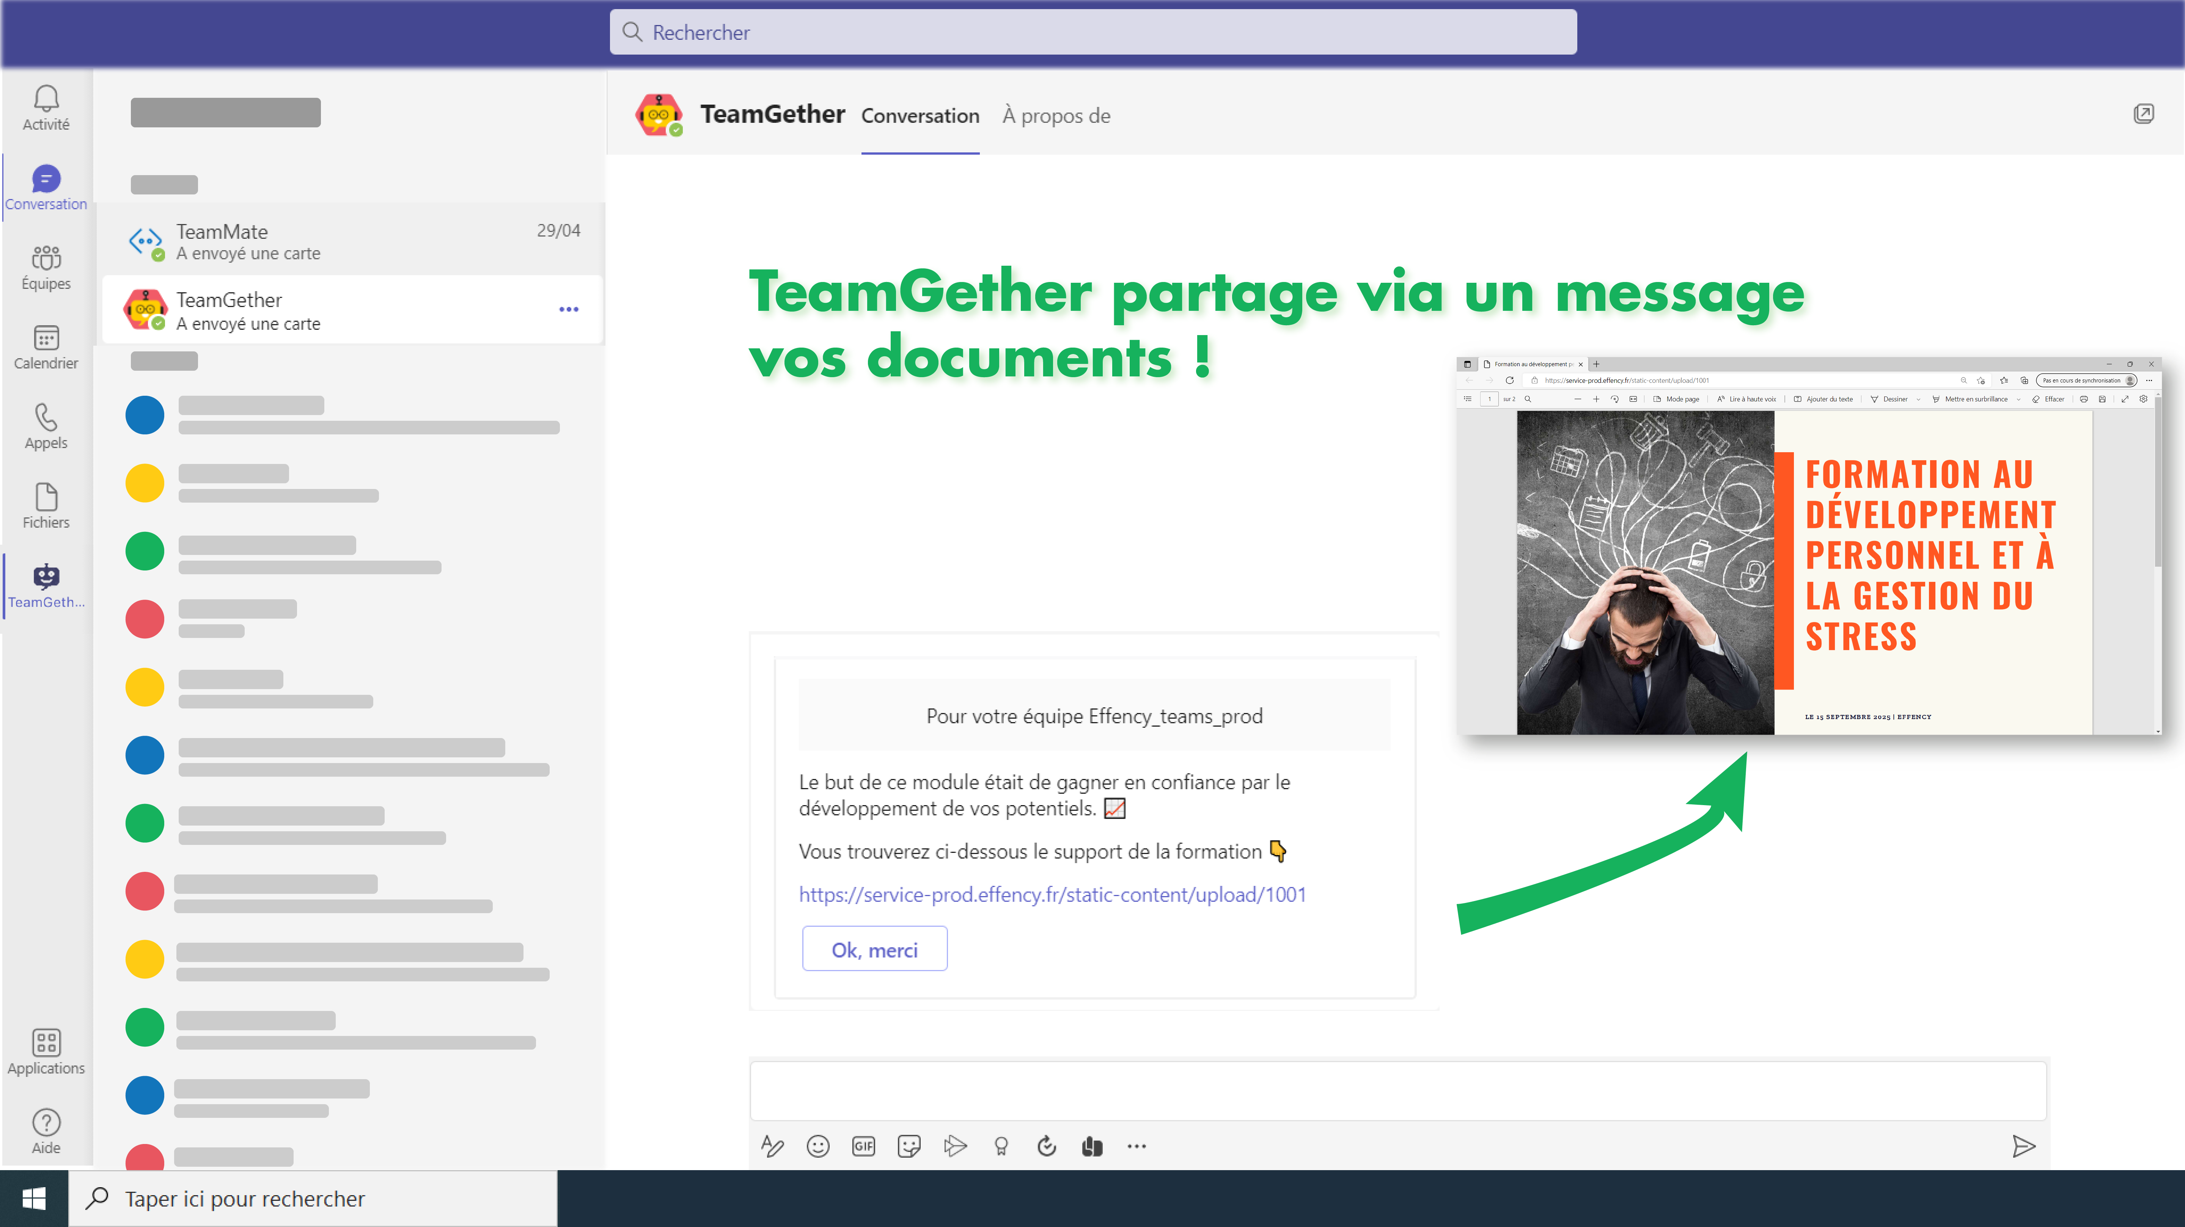2185x1227 pixels.
Task: Select the TeamGether conversation in list
Action: [352, 310]
